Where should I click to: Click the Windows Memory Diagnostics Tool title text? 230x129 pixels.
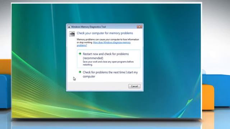coord(88,27)
